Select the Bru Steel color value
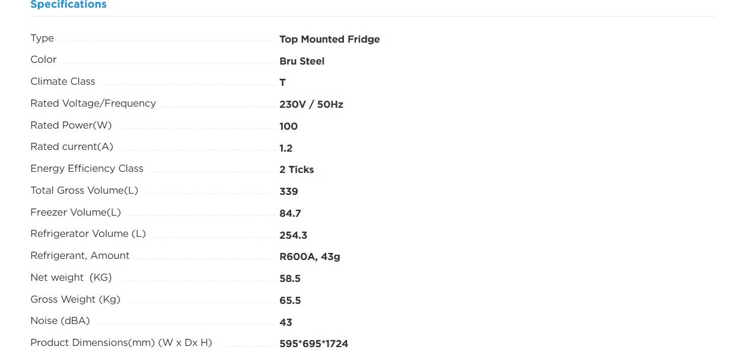The width and height of the screenshot is (736, 356). (x=302, y=61)
